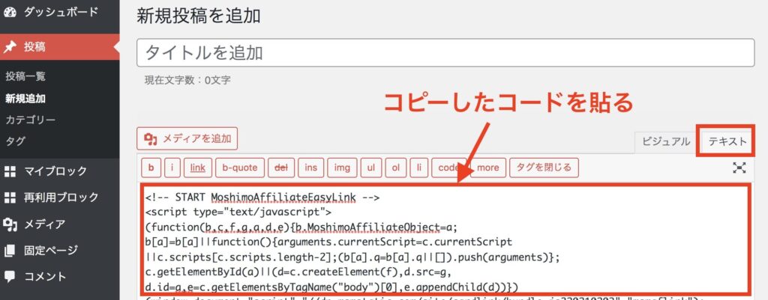
Task: Click inside the text editor code area
Action: coord(445,239)
